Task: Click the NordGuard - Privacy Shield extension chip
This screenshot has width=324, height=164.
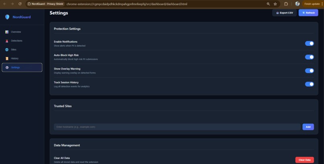Action: point(46,4)
